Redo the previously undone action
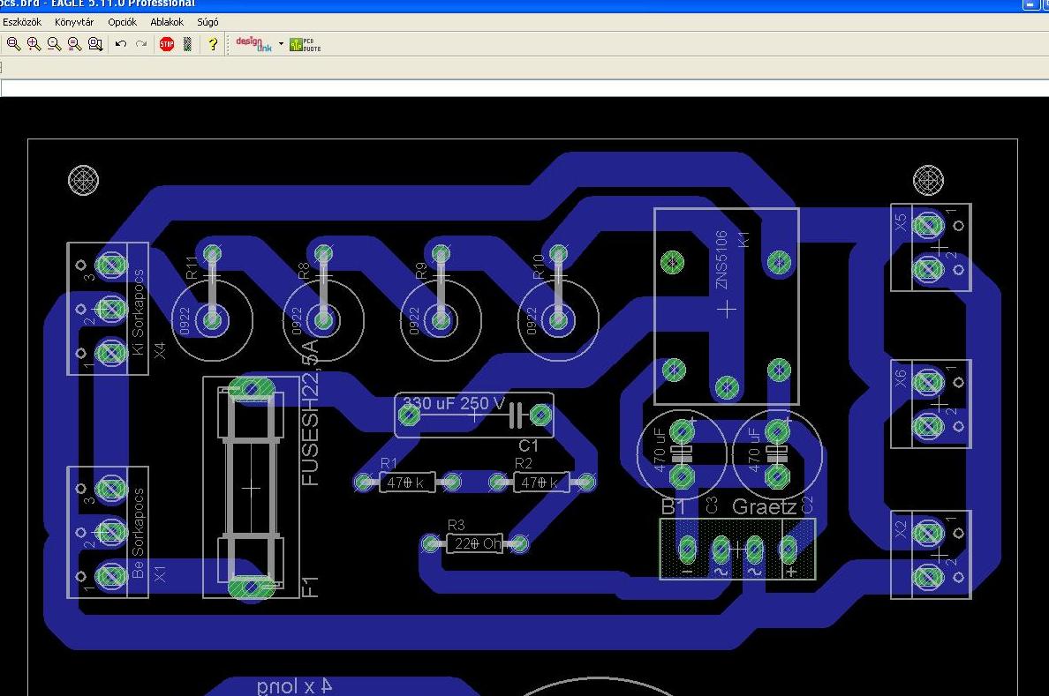The width and height of the screenshot is (1049, 696). click(x=141, y=43)
